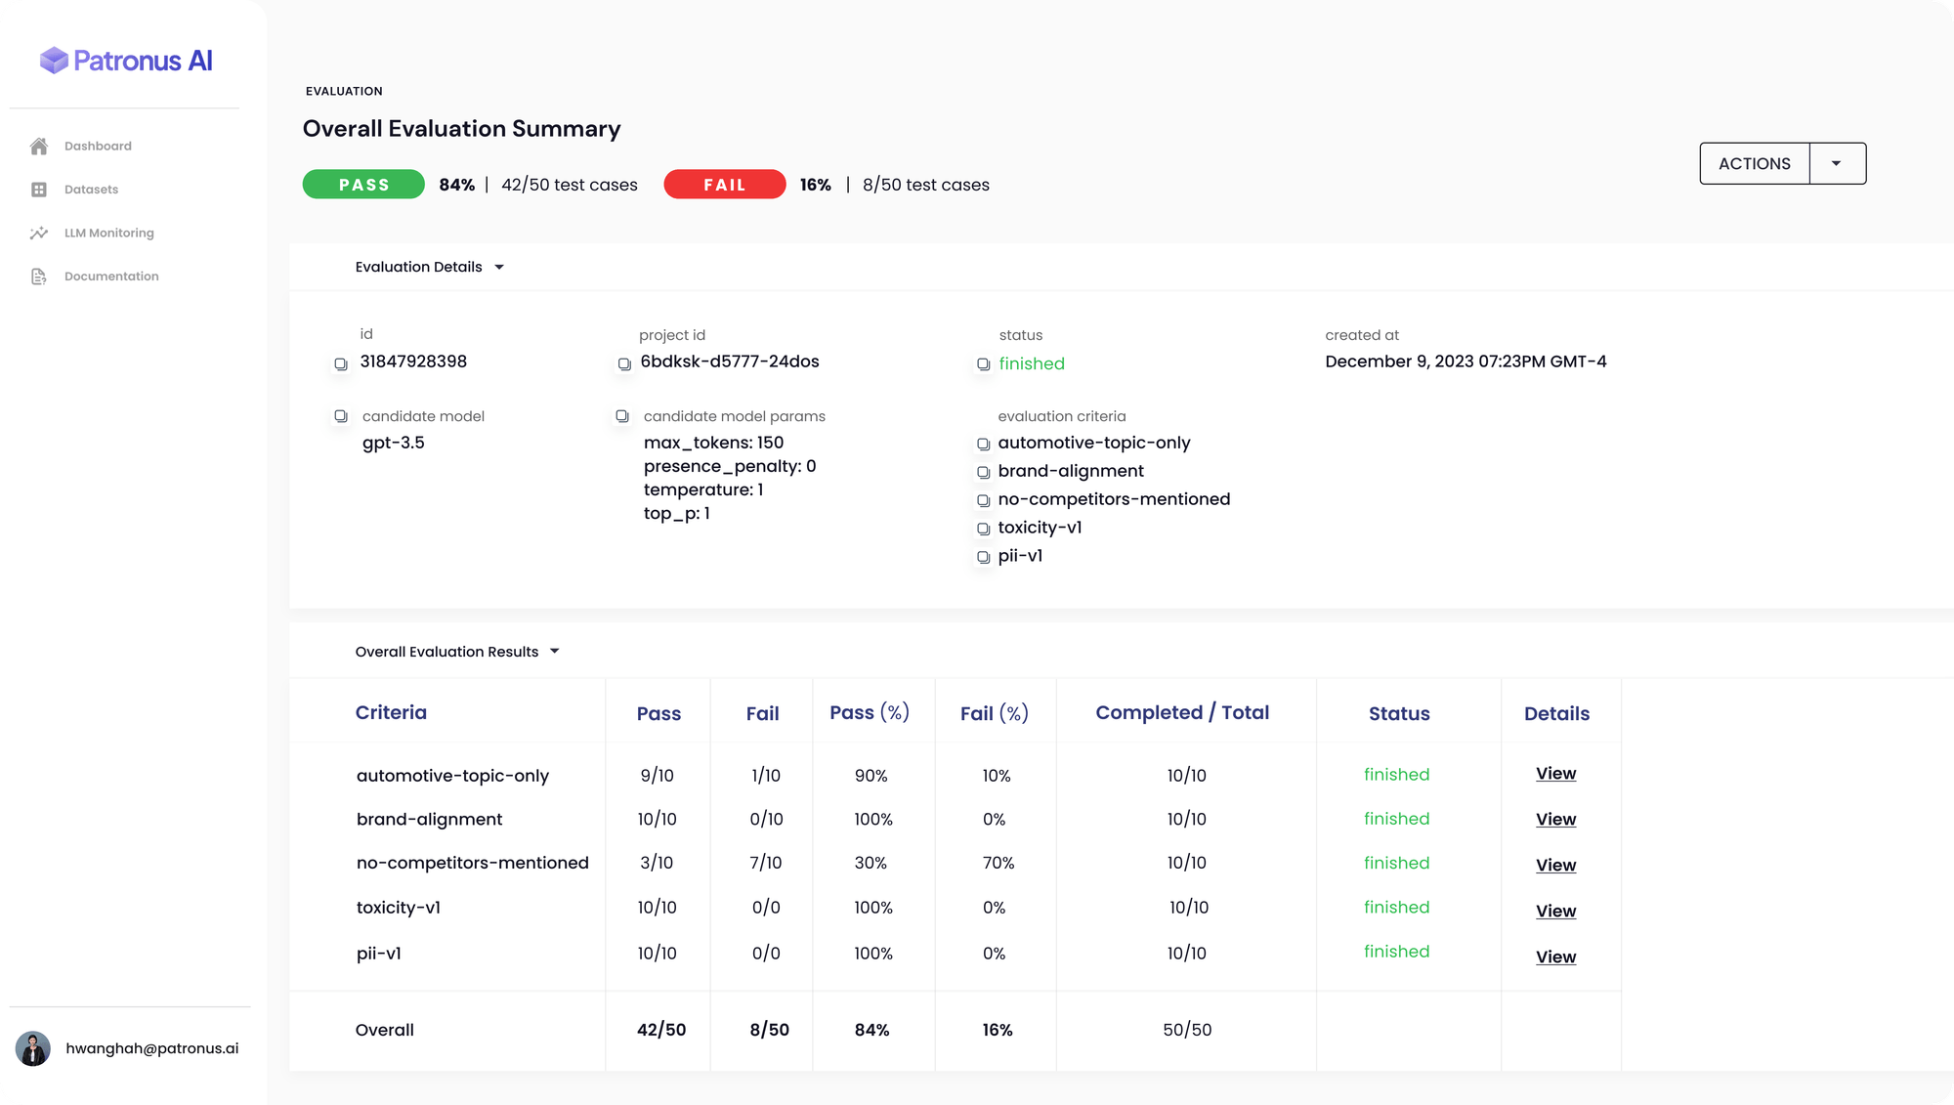Image resolution: width=1954 pixels, height=1105 pixels.
Task: View details for no-competitors-mentioned criteria
Action: click(1555, 865)
